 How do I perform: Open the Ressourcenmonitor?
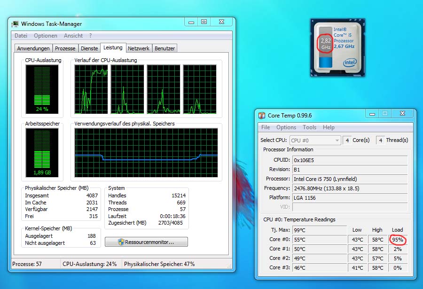coord(146,242)
